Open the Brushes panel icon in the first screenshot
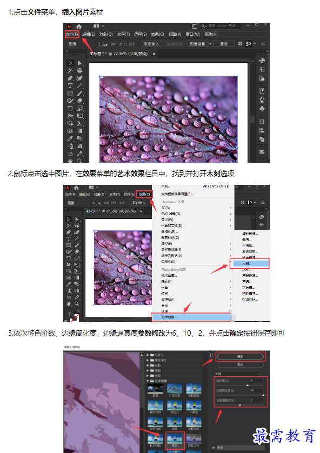Screen dimensions: 320x453 [x=262, y=100]
